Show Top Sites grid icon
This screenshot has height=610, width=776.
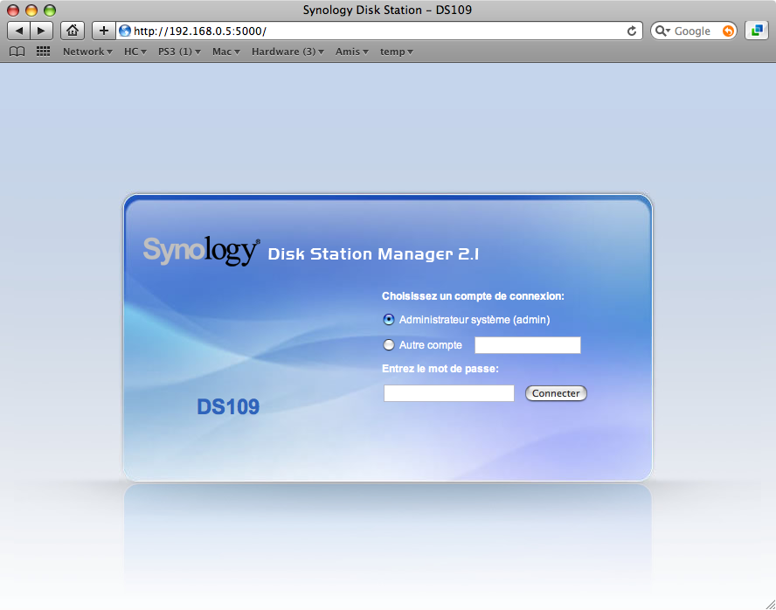click(x=43, y=52)
